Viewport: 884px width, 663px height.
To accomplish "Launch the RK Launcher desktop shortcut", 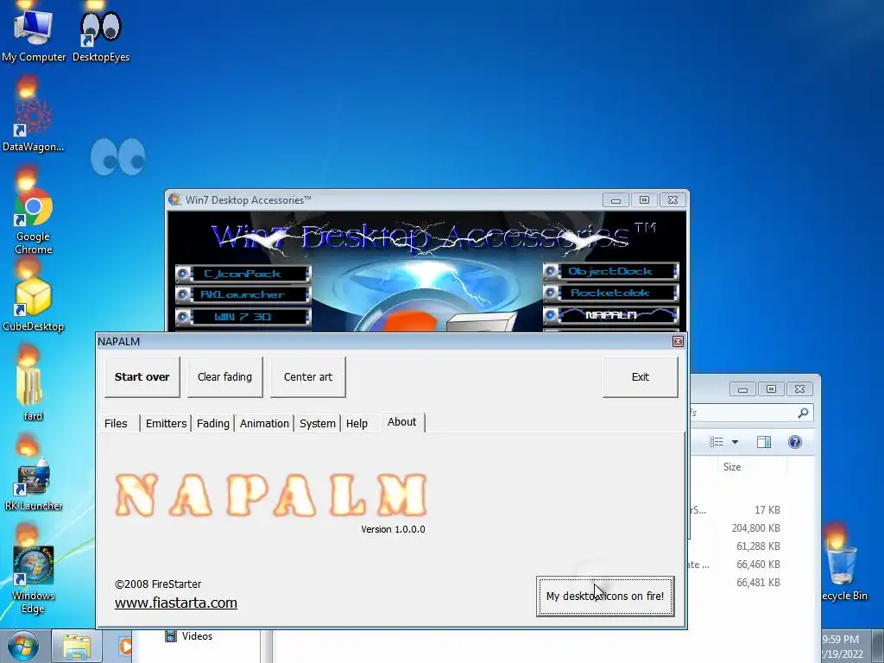I will point(33,482).
